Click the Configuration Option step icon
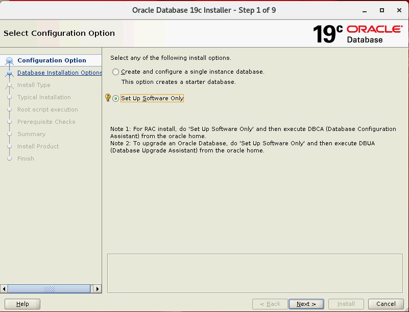This screenshot has width=409, height=312. point(9,60)
